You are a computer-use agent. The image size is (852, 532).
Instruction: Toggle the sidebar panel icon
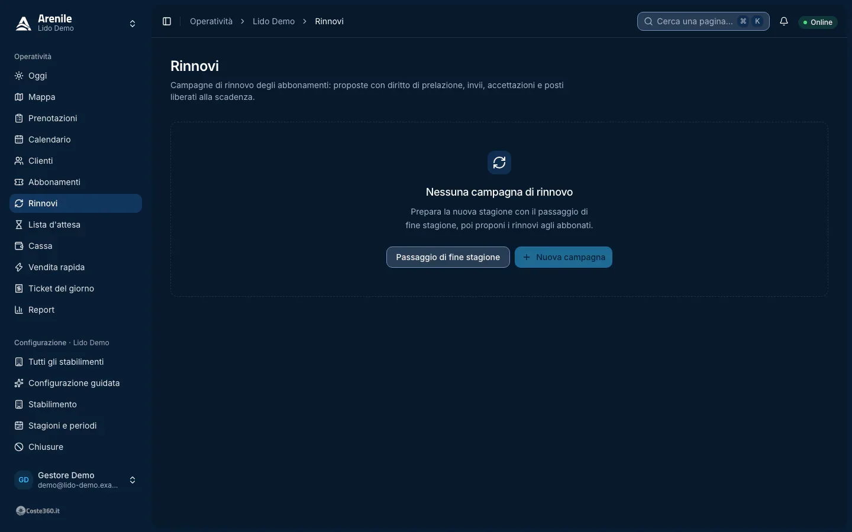167,21
